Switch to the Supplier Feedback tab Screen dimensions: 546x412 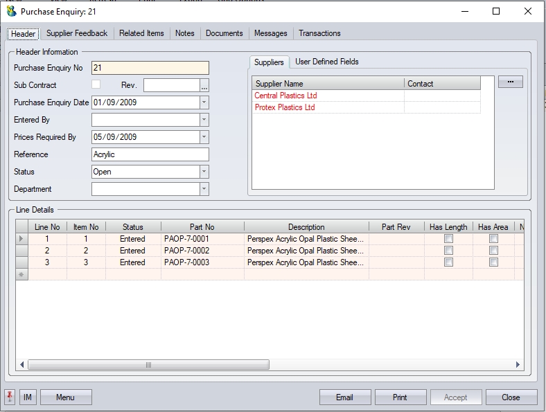(x=77, y=33)
